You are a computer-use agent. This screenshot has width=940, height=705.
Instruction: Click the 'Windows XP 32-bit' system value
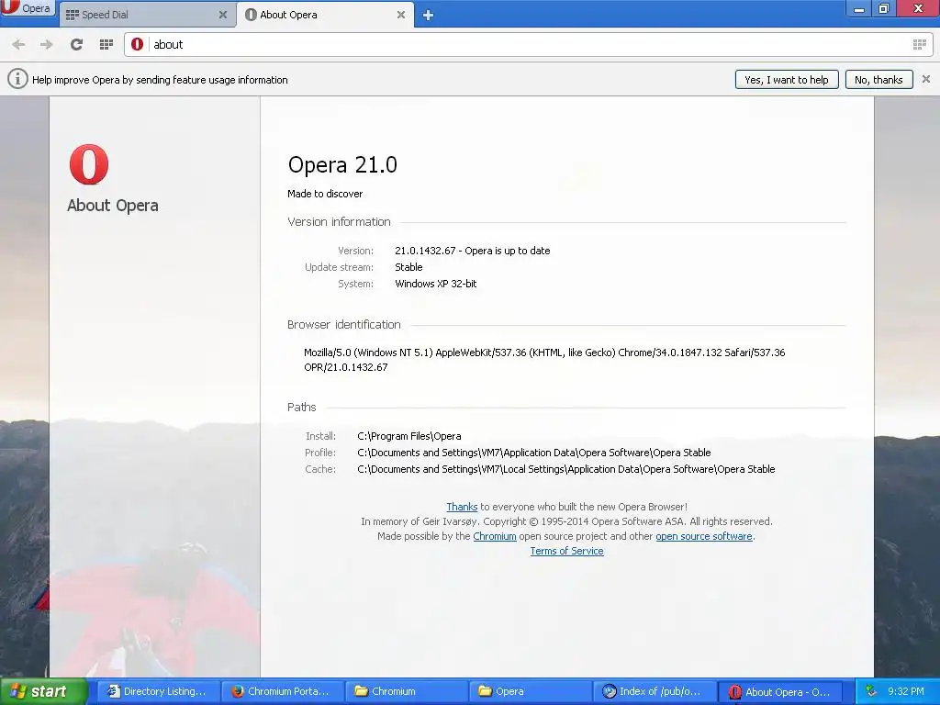point(435,284)
